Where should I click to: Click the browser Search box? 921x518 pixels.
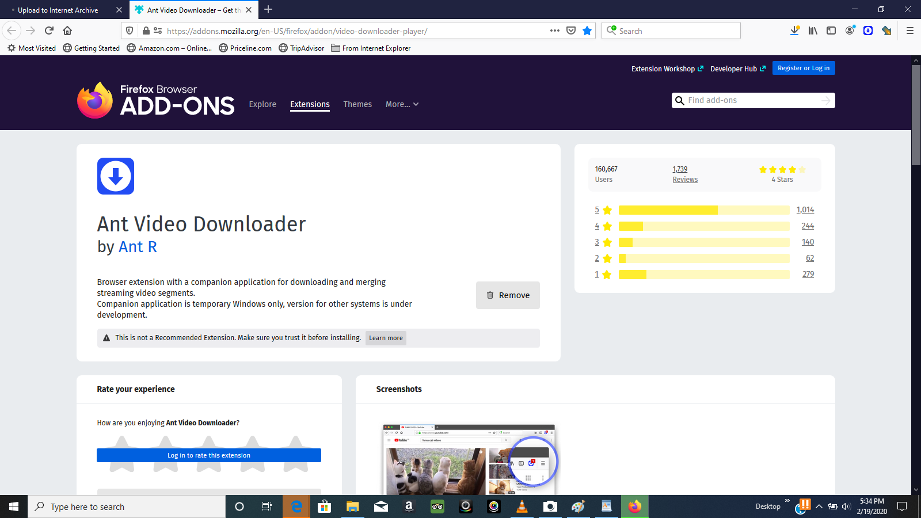(x=671, y=31)
